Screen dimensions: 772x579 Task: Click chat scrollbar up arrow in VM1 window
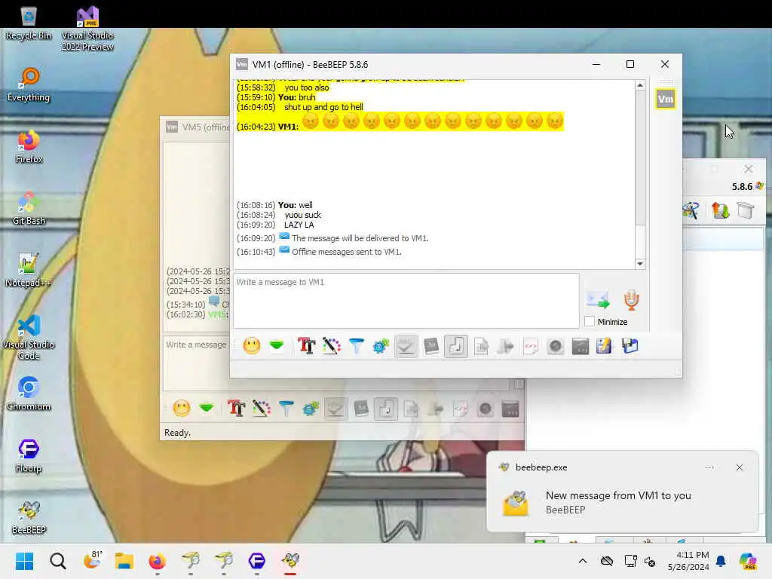click(x=639, y=86)
